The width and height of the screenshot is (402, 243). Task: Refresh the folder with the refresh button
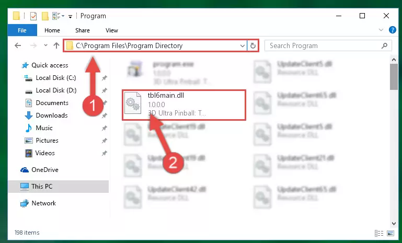pyautogui.click(x=253, y=46)
